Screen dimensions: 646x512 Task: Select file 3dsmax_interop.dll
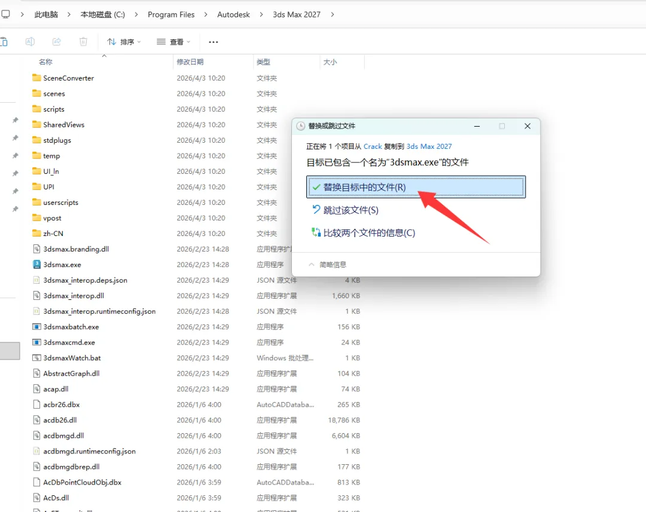pos(74,296)
